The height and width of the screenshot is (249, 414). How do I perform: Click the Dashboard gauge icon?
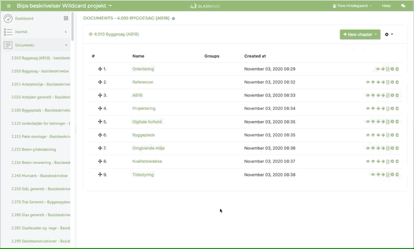(8, 19)
